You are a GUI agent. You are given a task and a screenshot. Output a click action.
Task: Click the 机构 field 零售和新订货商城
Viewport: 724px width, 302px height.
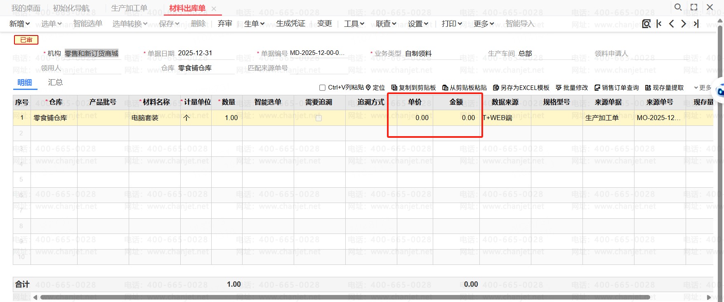point(92,53)
